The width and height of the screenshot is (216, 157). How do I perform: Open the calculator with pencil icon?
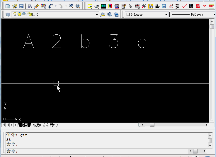point(124,6)
